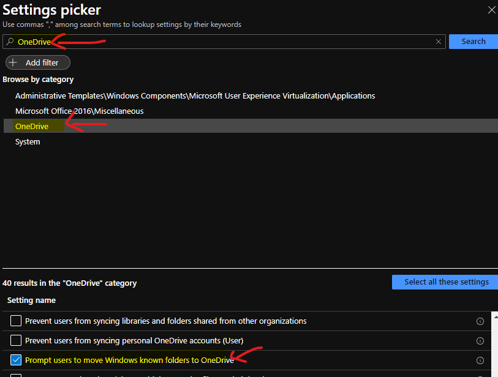Viewport: 498px width, 377px height.
Task: Show info for other organizations syncing setting
Action: 480,321
